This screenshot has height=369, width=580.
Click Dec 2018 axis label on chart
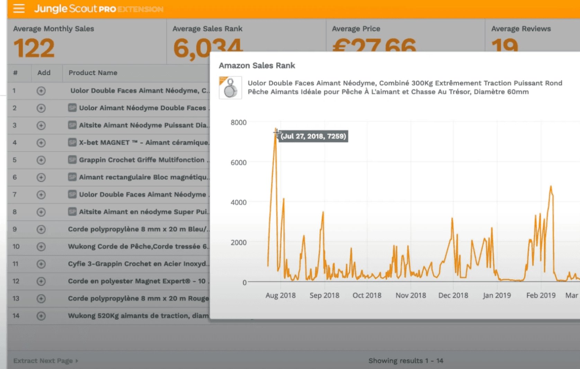click(x=453, y=295)
